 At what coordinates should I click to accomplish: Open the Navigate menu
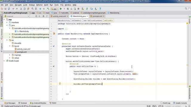(18, 5)
